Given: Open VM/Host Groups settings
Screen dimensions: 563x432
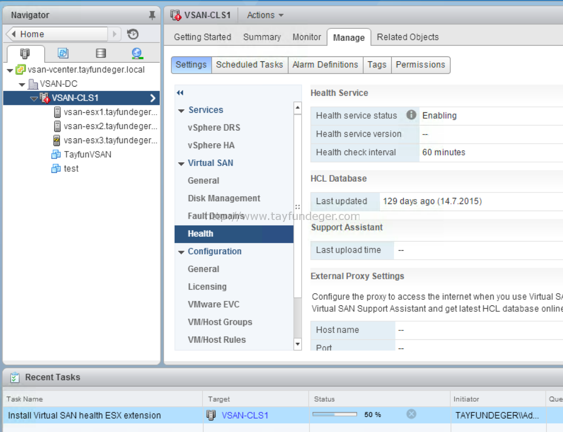Looking at the screenshot, I should click(220, 322).
